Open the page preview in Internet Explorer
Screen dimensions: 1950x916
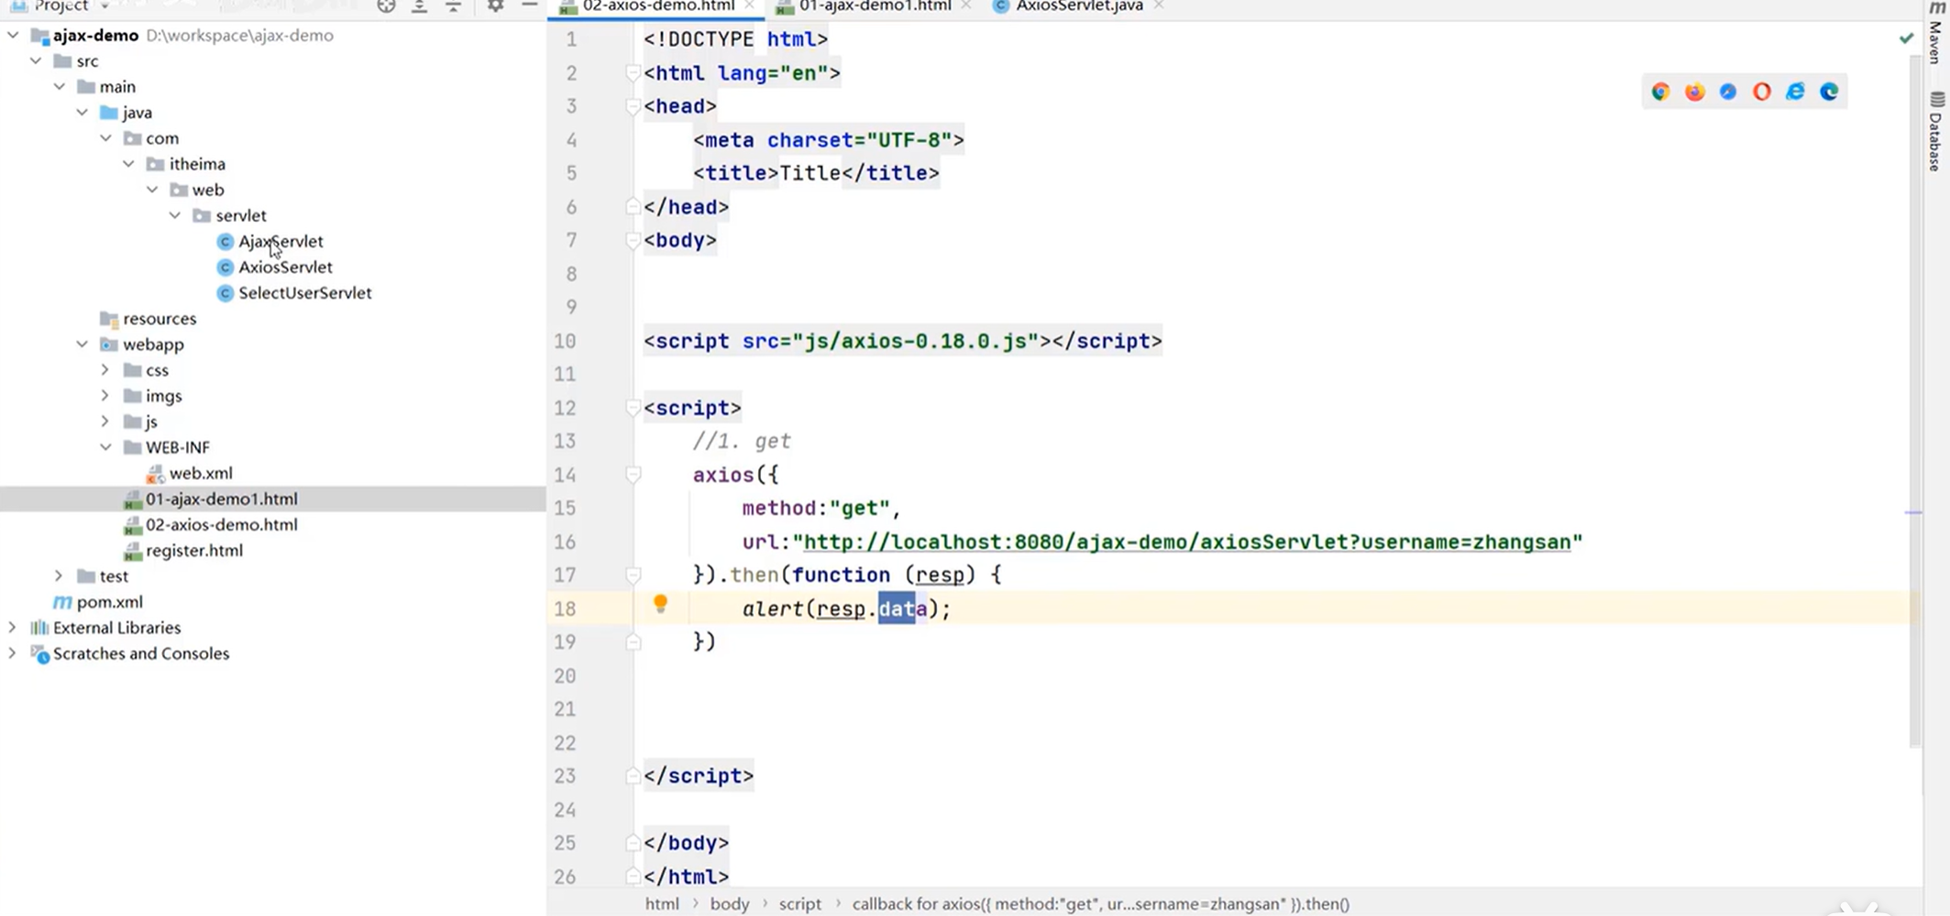(x=1795, y=92)
